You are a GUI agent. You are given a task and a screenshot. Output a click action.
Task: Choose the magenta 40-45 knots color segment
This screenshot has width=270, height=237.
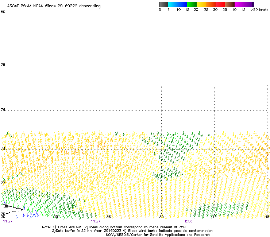[239, 4]
